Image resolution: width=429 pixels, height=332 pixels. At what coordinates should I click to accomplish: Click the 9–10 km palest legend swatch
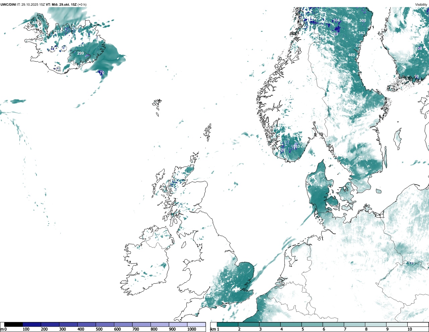pos(396,324)
